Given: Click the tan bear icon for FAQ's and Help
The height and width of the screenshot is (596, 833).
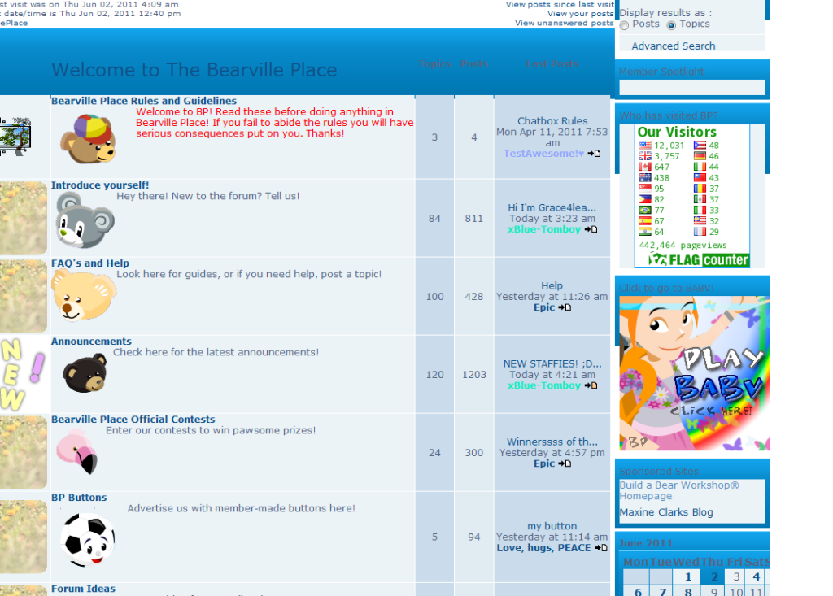Looking at the screenshot, I should [x=84, y=295].
